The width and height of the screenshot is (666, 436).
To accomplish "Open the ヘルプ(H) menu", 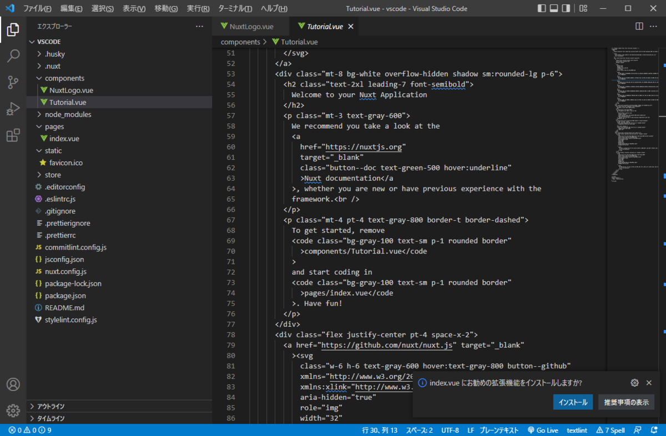I will click(274, 8).
